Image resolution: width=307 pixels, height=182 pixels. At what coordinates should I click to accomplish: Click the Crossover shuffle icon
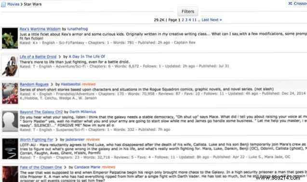[x=290, y=3]
